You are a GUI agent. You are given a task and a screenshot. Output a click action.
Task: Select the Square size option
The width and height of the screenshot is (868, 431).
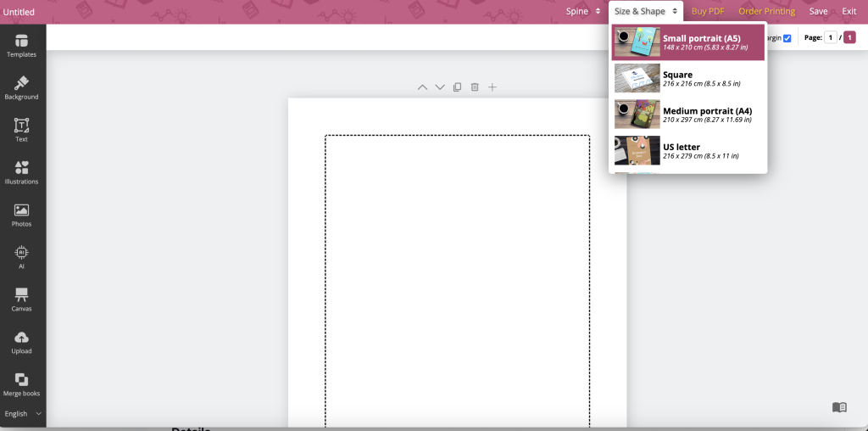[x=688, y=78]
